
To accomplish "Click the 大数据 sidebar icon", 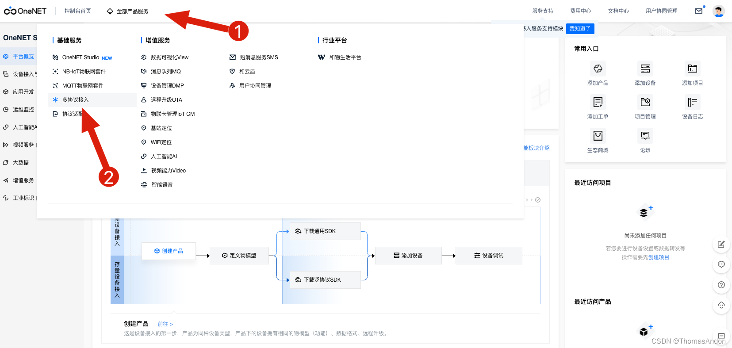I will tap(6, 163).
